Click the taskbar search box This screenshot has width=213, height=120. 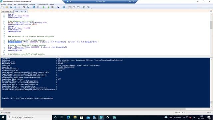tap(29, 117)
